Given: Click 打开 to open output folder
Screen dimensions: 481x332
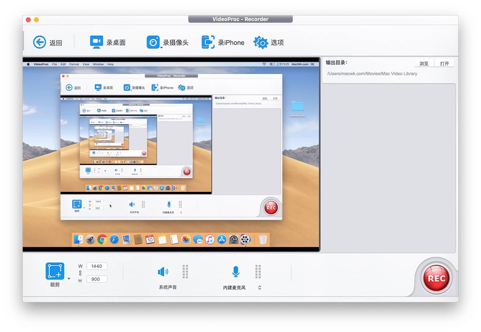Looking at the screenshot, I should [444, 63].
